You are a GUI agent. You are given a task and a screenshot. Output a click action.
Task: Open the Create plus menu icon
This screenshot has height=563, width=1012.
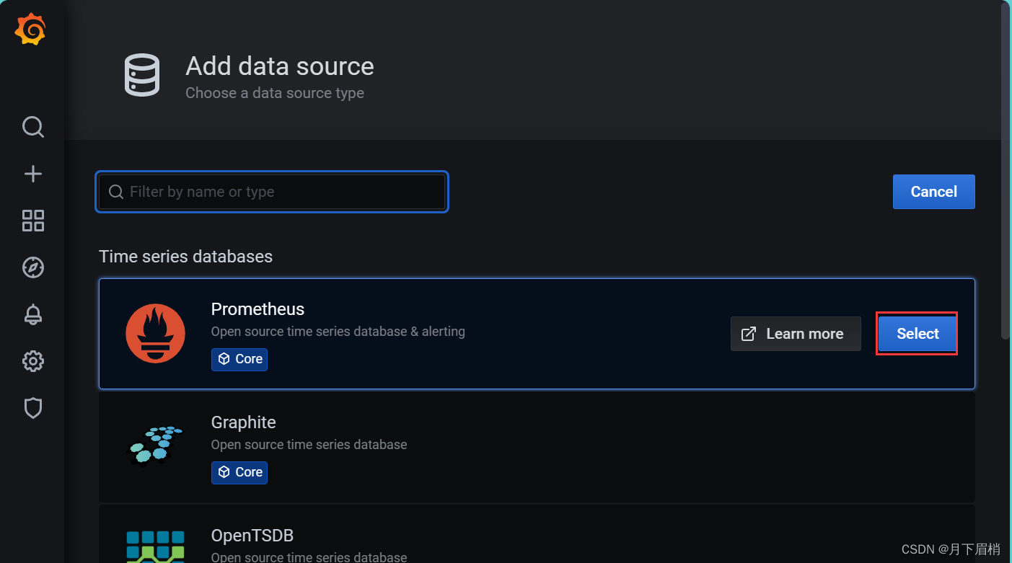coord(33,174)
